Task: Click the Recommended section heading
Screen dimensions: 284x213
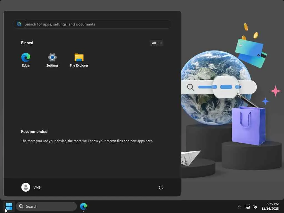Action: click(34, 131)
